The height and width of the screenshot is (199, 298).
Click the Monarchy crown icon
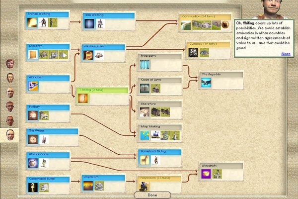pos(206,174)
